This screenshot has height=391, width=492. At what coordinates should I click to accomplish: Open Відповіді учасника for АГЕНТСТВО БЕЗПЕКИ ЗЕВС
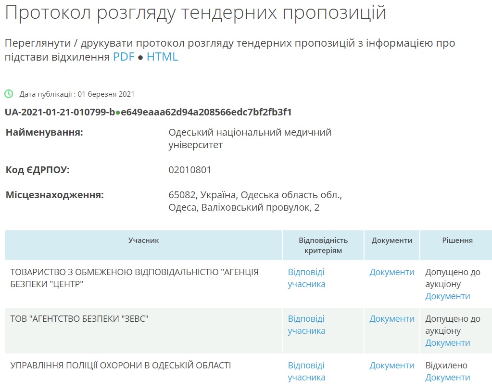306,325
